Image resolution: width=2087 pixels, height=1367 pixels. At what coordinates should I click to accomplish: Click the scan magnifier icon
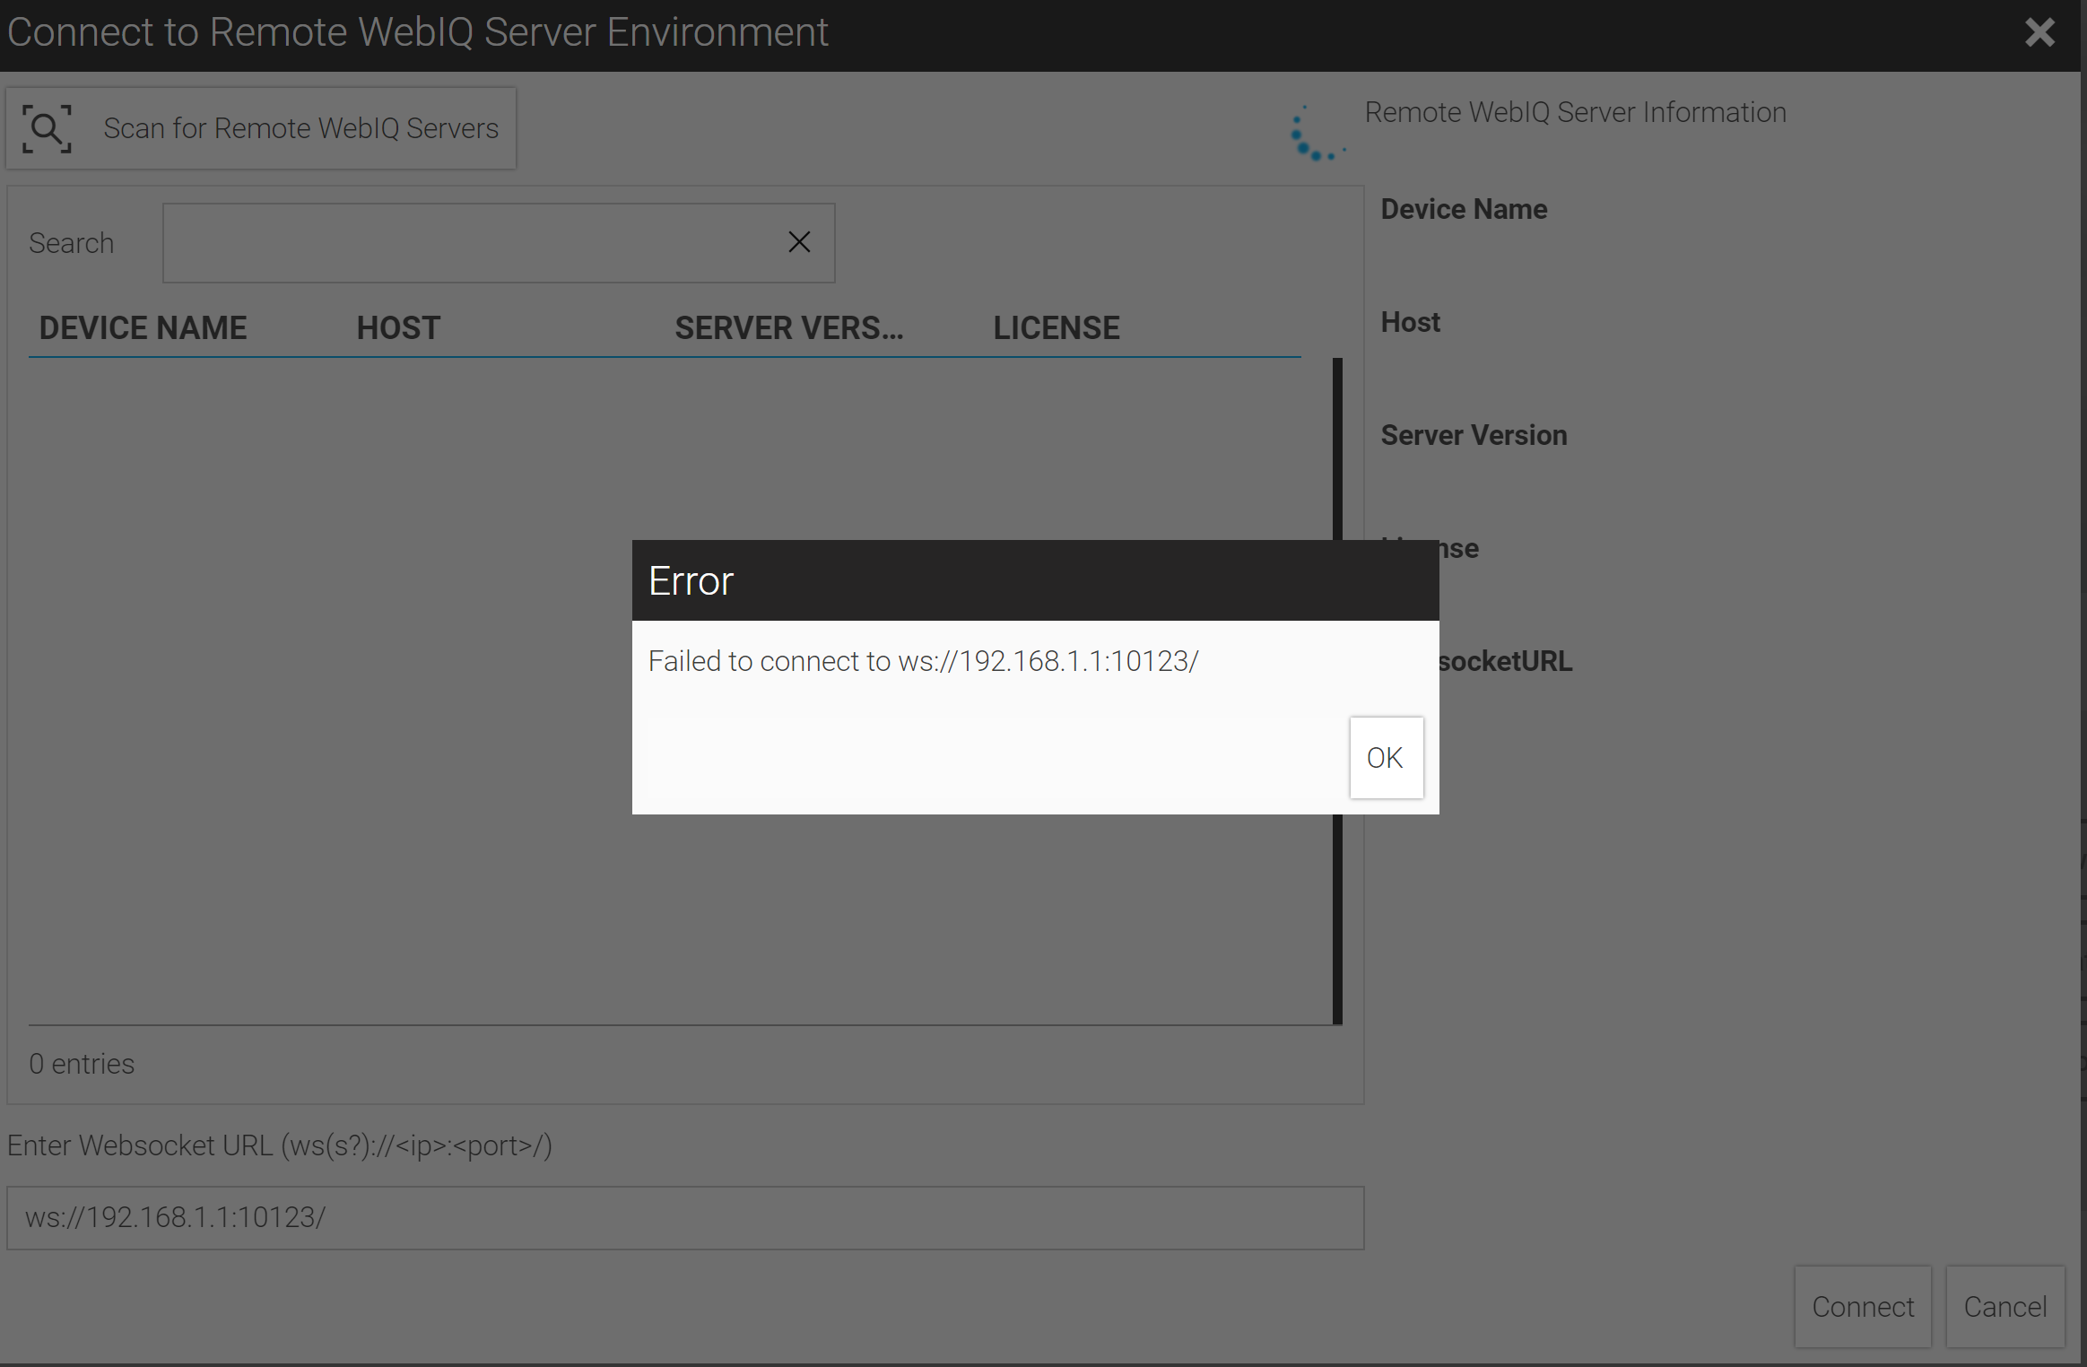[x=47, y=128]
